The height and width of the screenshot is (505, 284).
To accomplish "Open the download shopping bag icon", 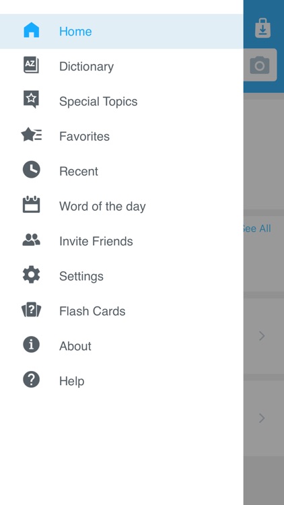I will (262, 28).
